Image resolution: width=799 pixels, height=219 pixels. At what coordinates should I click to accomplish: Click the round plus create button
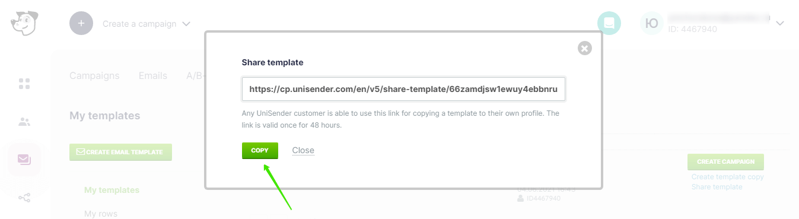pos(81,24)
